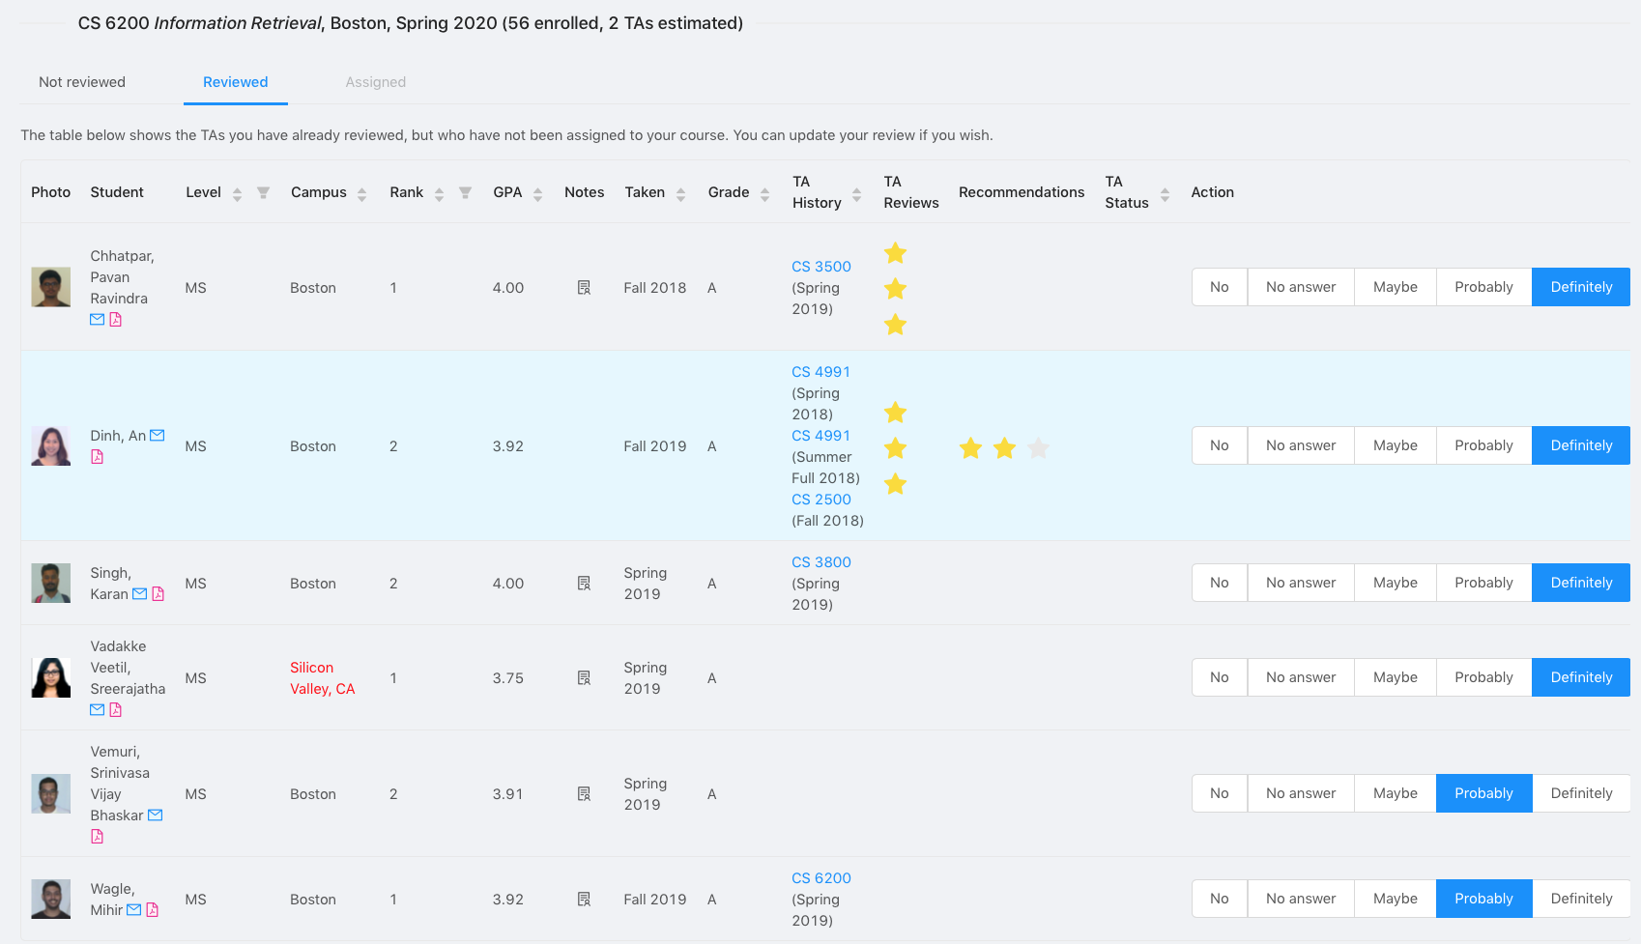Click email icon next to Wagle, Mihir
1641x944 pixels.
coord(134,910)
